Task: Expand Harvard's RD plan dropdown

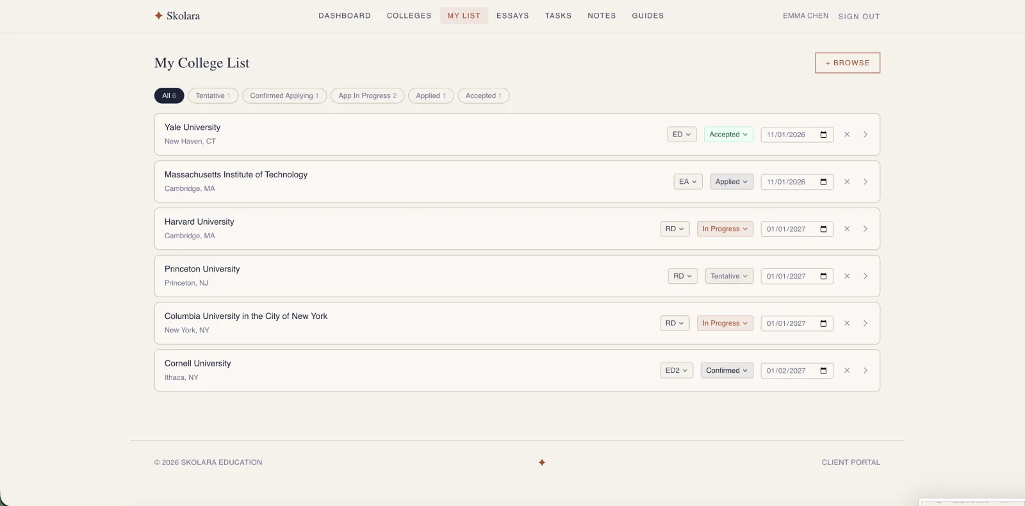Action: click(675, 229)
